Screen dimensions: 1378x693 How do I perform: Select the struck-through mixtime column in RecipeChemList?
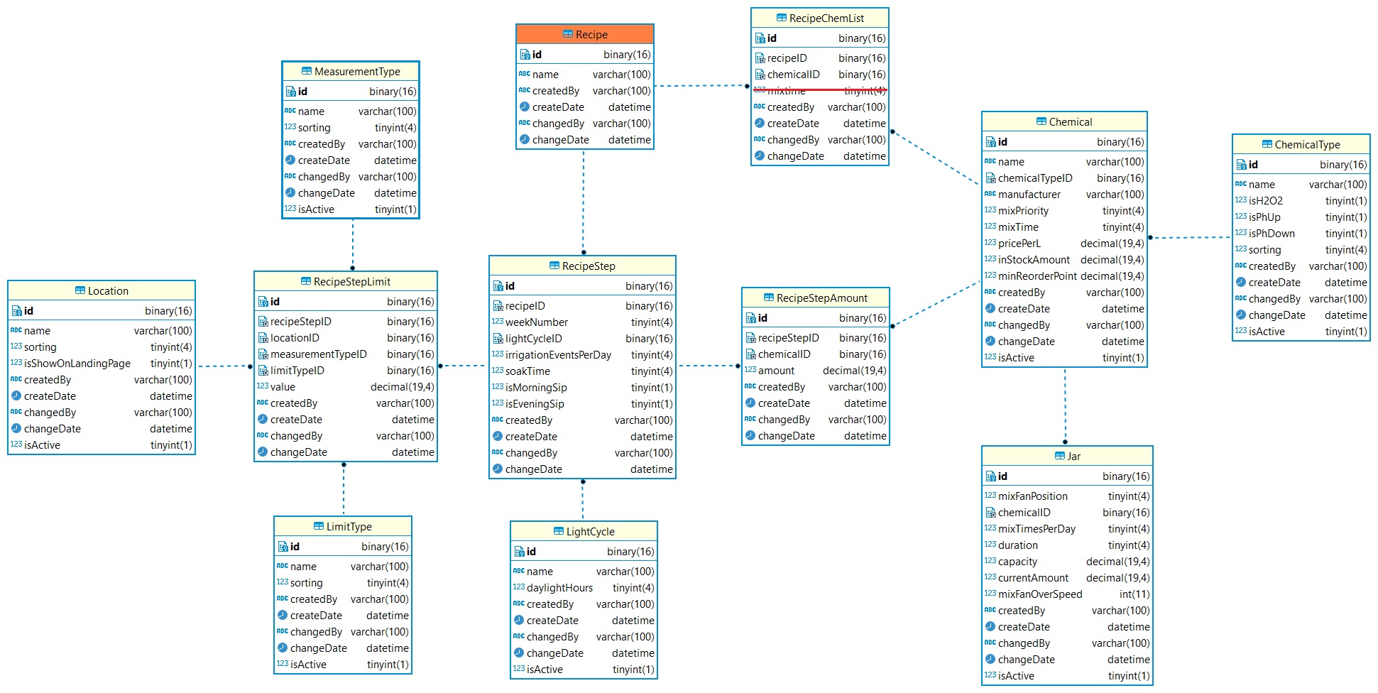pyautogui.click(x=819, y=91)
